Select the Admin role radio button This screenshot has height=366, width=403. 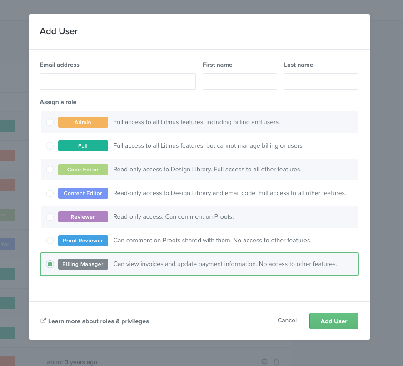50,122
